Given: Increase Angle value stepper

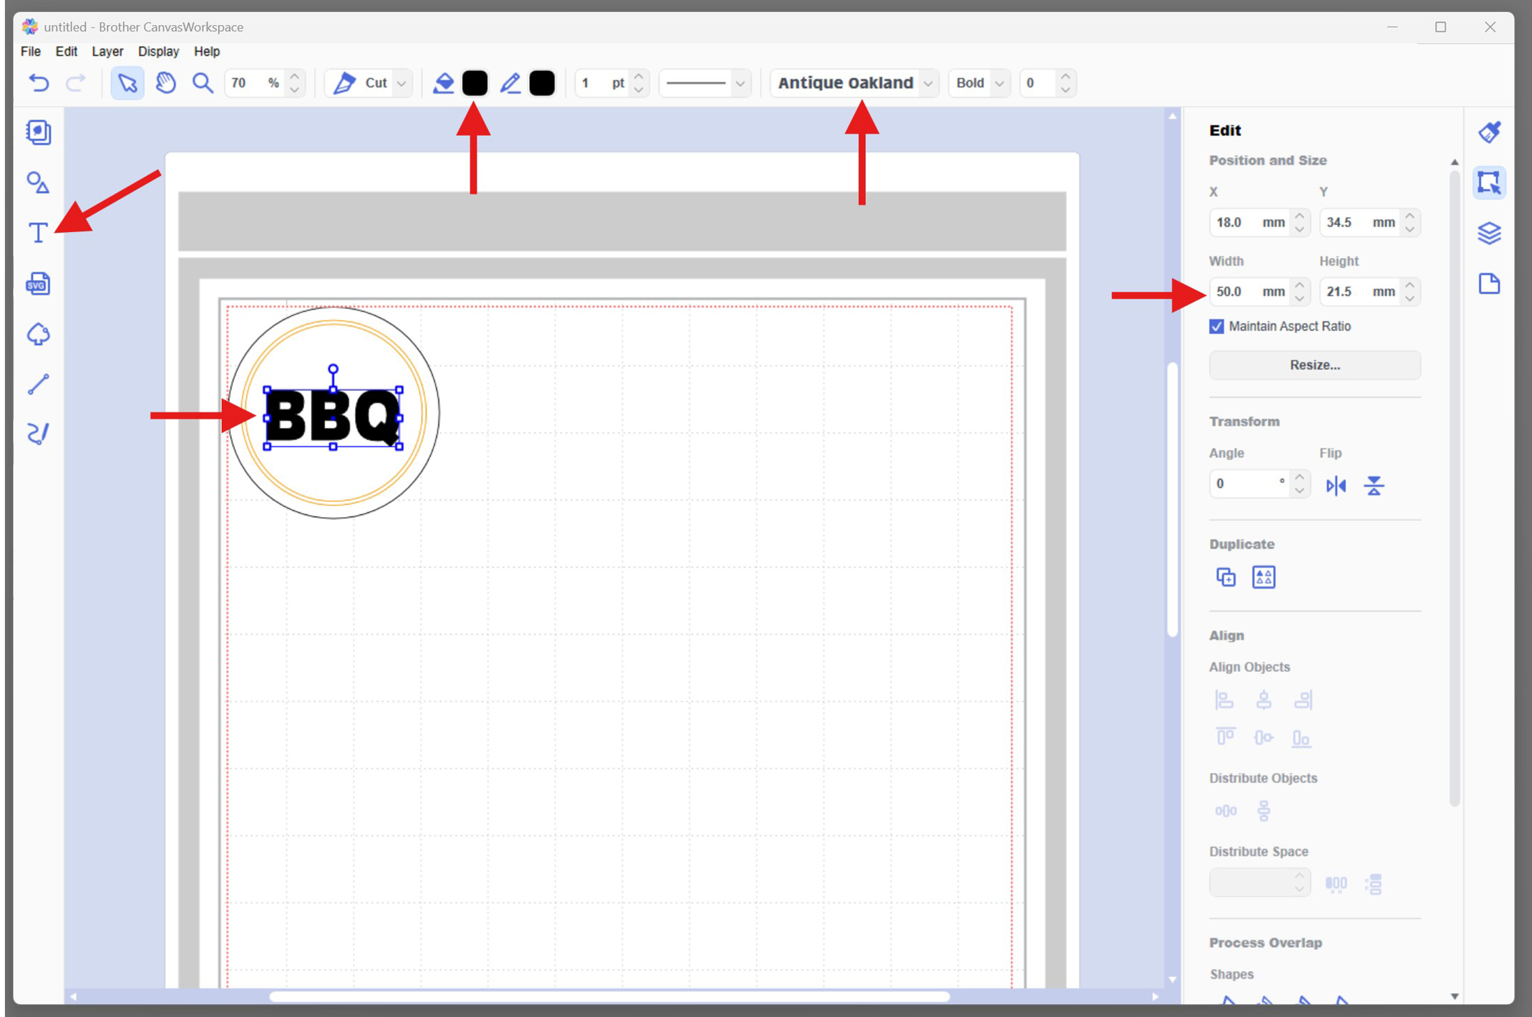Looking at the screenshot, I should point(1300,477).
